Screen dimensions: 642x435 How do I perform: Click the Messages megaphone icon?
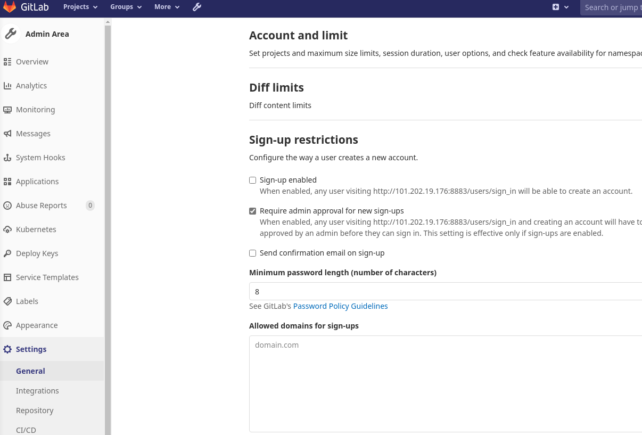(x=7, y=134)
